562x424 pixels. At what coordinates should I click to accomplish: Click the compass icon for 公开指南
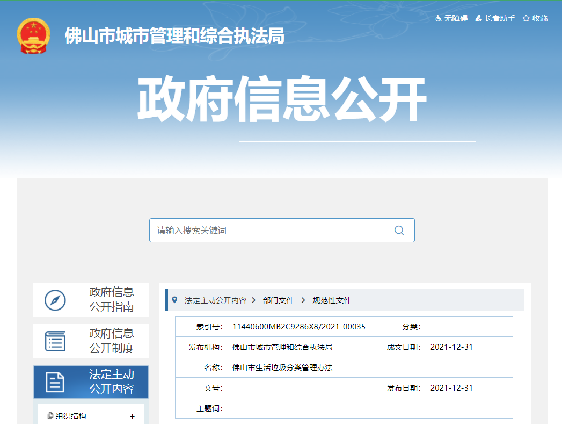(x=55, y=300)
